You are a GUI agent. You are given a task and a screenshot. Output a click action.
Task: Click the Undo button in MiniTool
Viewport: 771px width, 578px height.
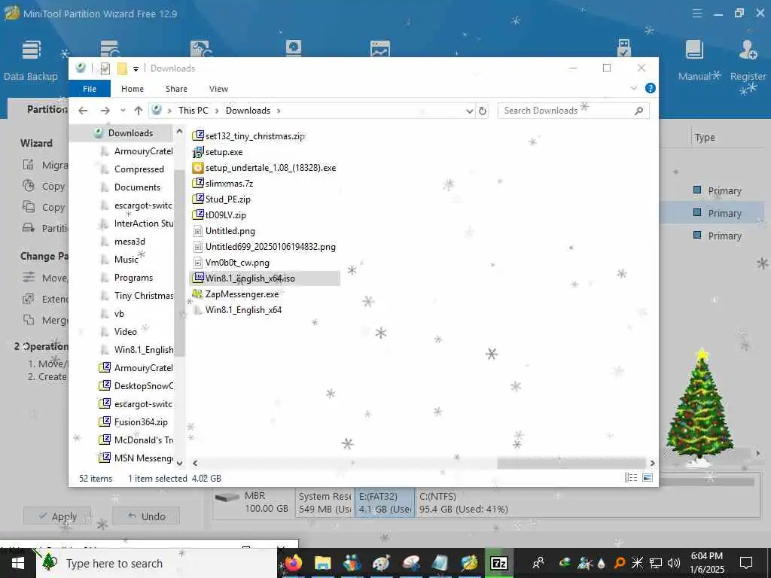146,516
